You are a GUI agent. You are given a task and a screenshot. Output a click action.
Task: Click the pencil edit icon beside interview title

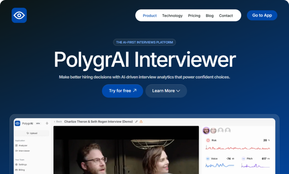coord(136,122)
